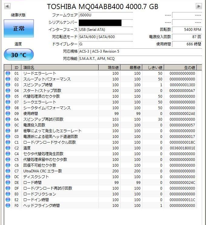Sort by the 生の値 column header
206x225 pixels.
tap(181, 67)
